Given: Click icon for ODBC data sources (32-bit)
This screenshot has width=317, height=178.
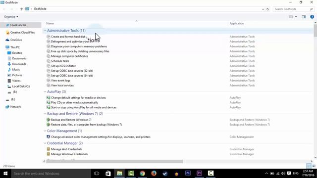Looking at the screenshot, I should (49, 71).
